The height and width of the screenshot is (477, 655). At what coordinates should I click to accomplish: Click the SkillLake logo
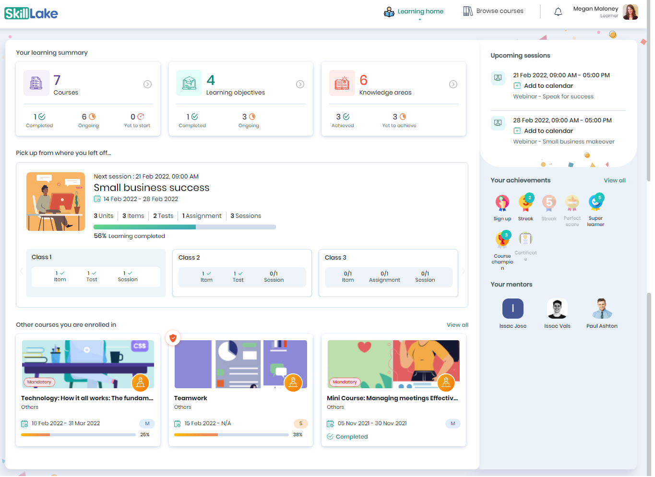(x=31, y=13)
